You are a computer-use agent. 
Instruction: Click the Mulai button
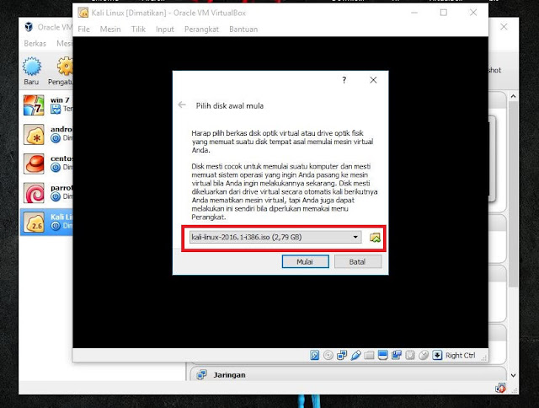[305, 262]
